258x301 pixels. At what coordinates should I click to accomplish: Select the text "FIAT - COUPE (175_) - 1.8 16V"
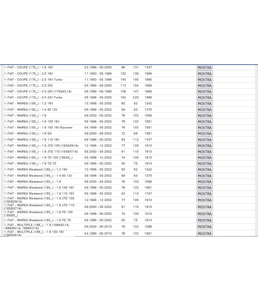(x=30, y=67)
